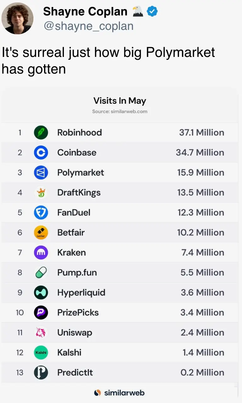Screen dimensions: 242x403
Task: Select the Coinbase logo icon
Action: click(41, 153)
